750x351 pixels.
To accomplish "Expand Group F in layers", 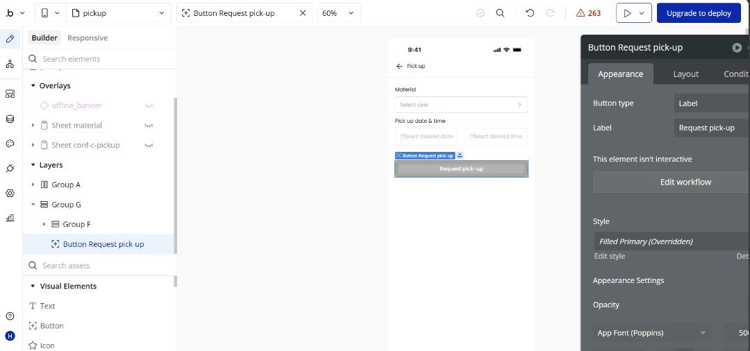I will [44, 224].
